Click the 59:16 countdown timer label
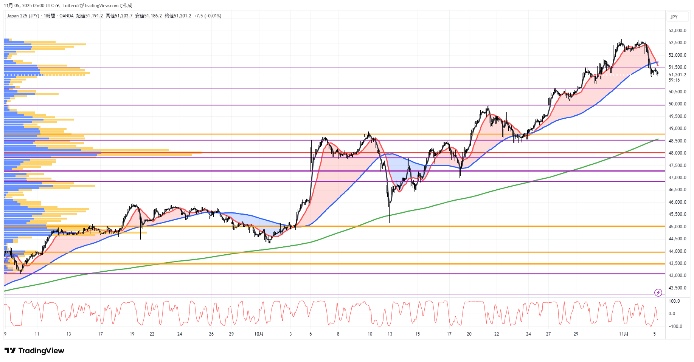Image resolution: width=694 pixels, height=362 pixels. point(674,80)
